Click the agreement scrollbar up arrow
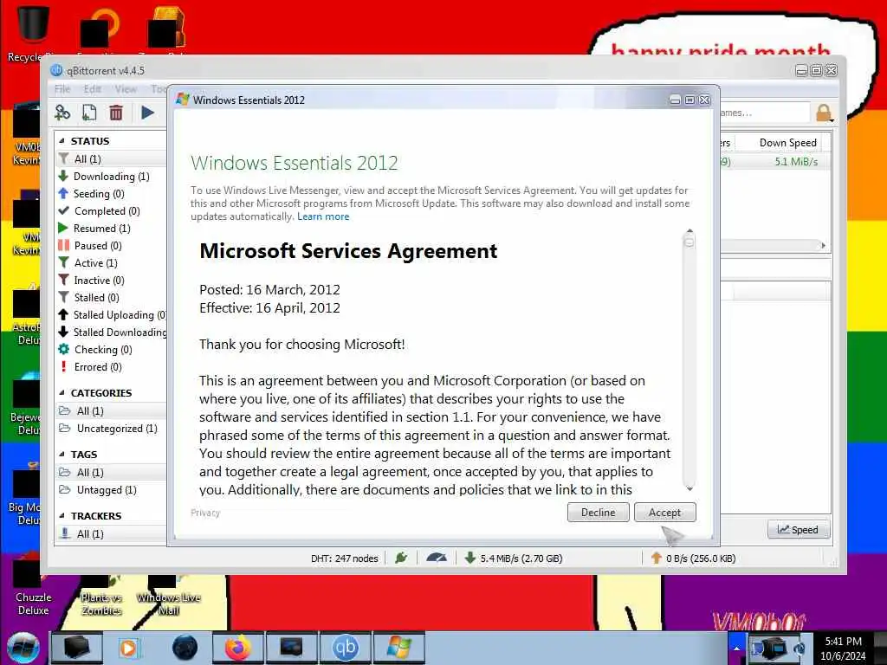The image size is (887, 665). pyautogui.click(x=689, y=231)
